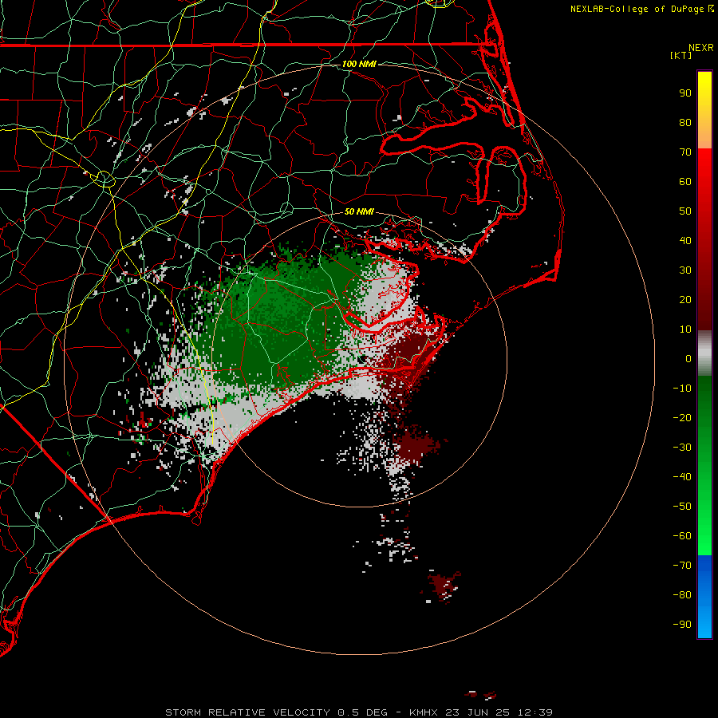Pick the blue segment of the velocity color bar
The height and width of the screenshot is (718, 718).
pyautogui.click(x=704, y=596)
